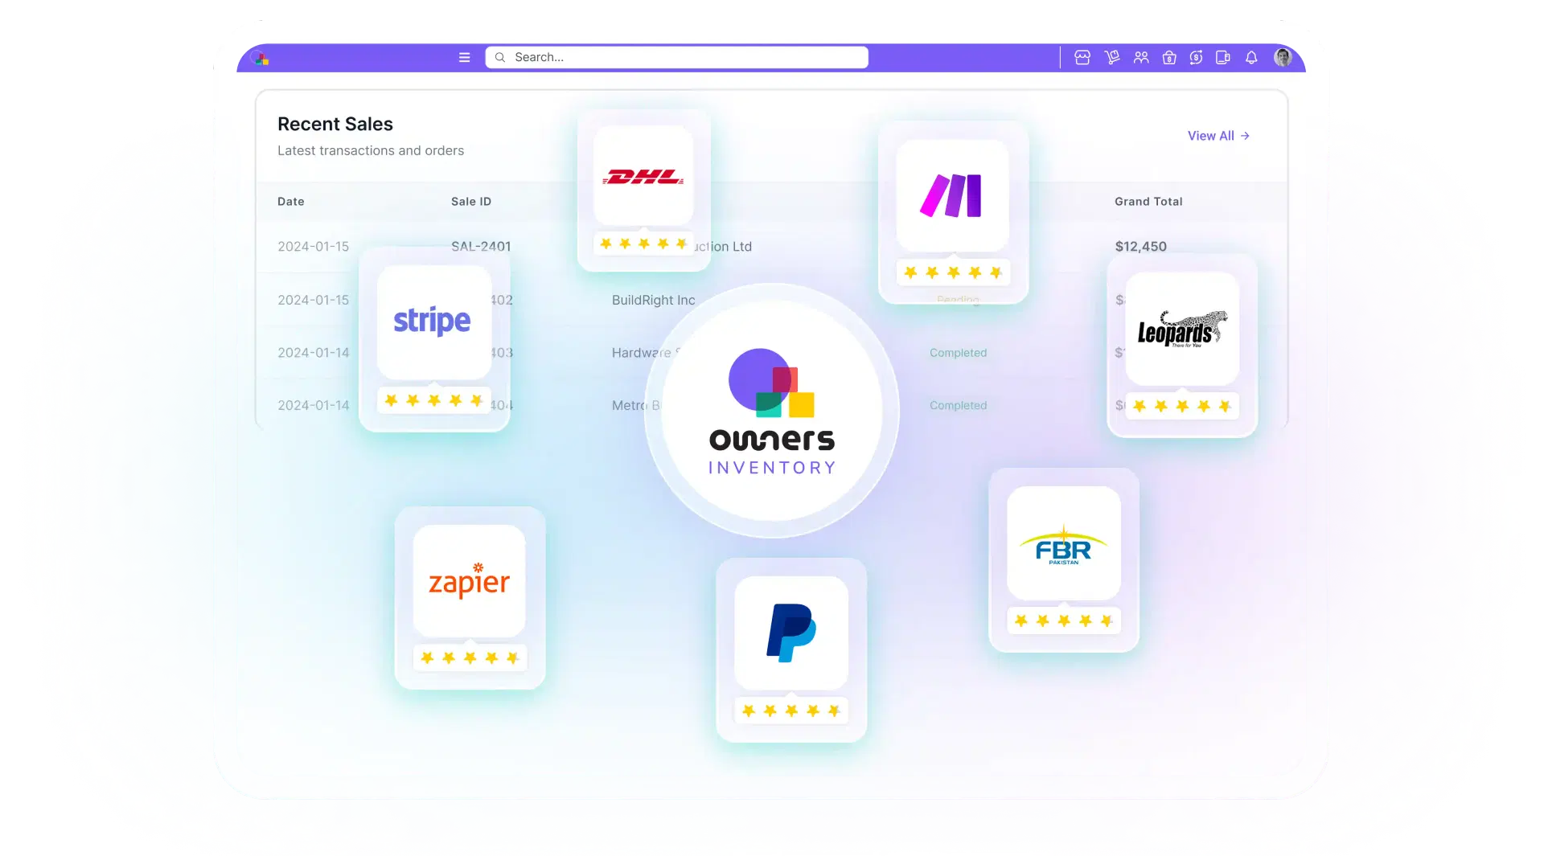Open sales via the dollar shopping bag icon
The height and width of the screenshot is (856, 1544).
point(1170,57)
